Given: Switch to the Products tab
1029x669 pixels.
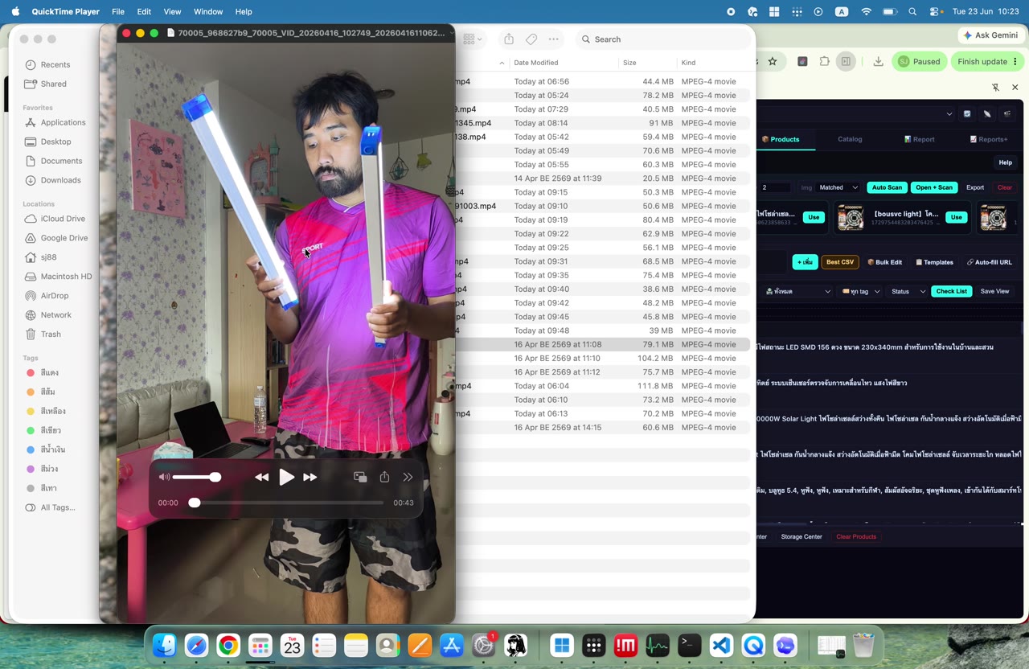Looking at the screenshot, I should click(781, 139).
